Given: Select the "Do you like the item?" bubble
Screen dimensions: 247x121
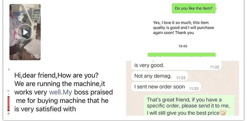Looking at the screenshot, I should tap(194, 8).
